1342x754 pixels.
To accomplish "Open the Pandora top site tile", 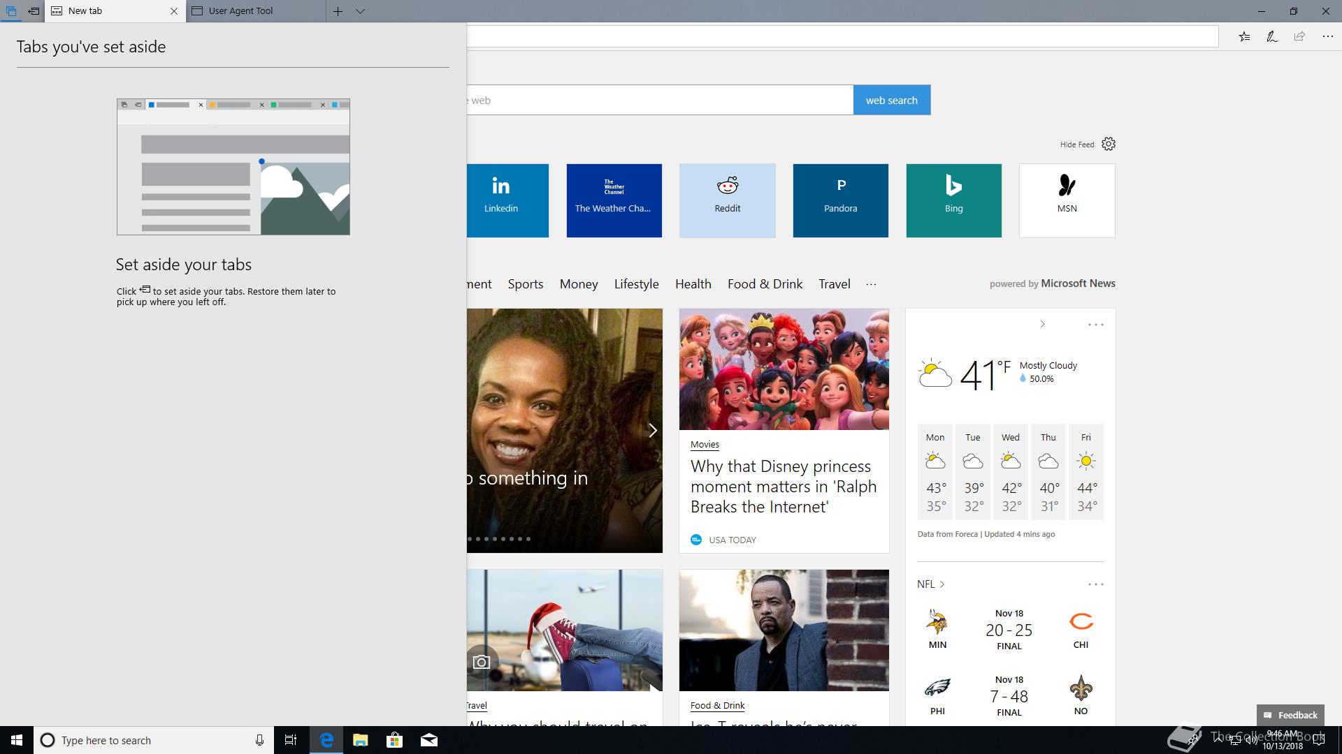I will pos(840,201).
